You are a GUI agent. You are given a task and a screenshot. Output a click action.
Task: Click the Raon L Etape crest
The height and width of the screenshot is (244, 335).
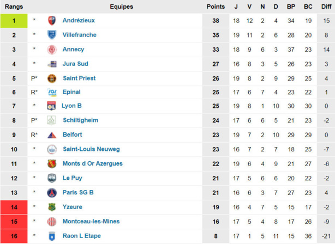click(x=52, y=236)
